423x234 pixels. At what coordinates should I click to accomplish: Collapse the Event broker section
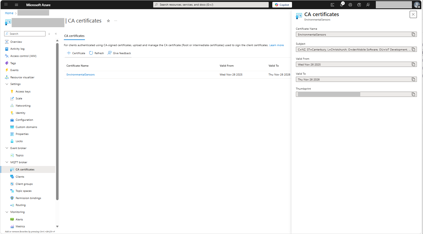click(x=7, y=148)
